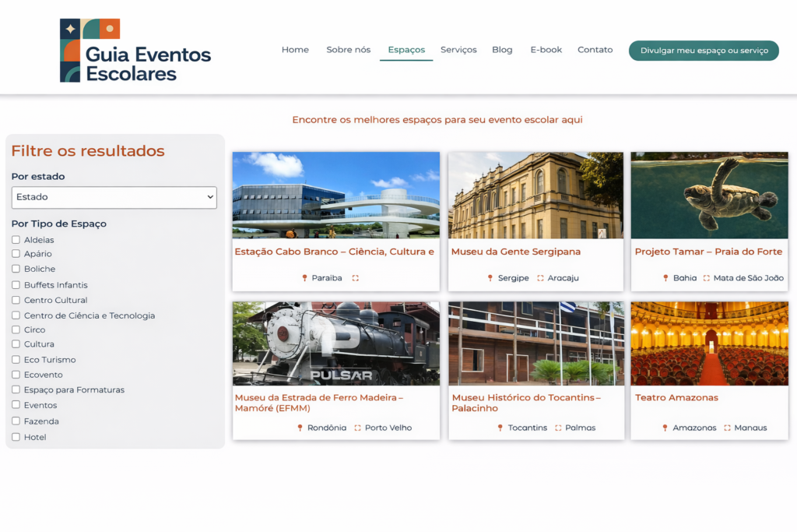Open the Blog page from navigation
This screenshot has height=532, width=797.
(x=502, y=50)
